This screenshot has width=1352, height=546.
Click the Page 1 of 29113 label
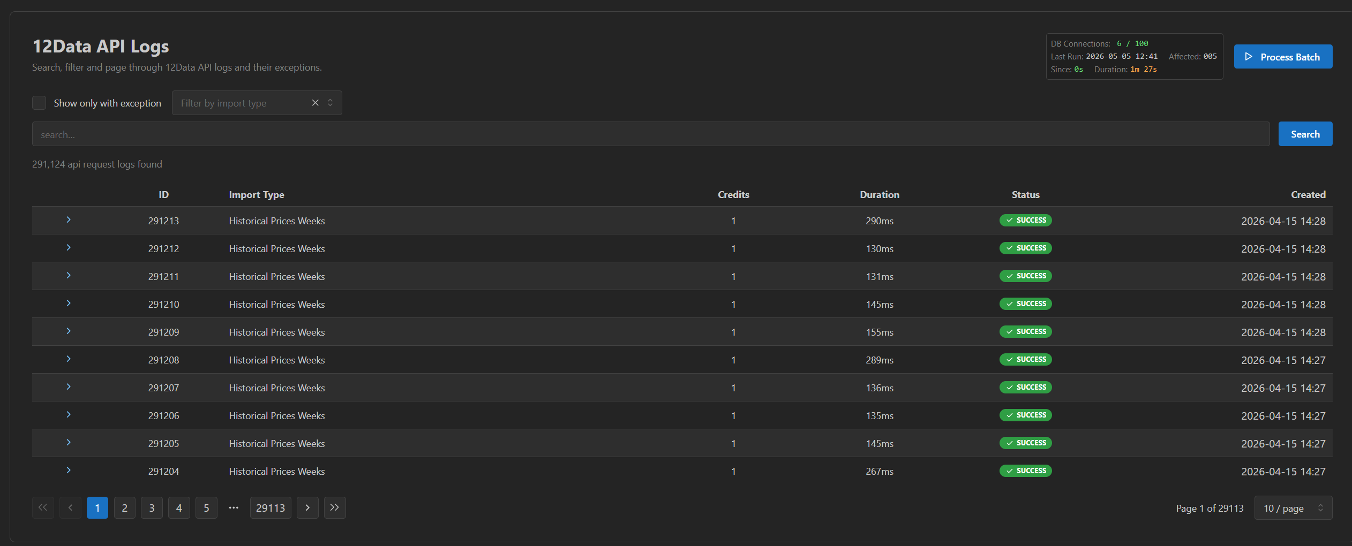tap(1210, 509)
